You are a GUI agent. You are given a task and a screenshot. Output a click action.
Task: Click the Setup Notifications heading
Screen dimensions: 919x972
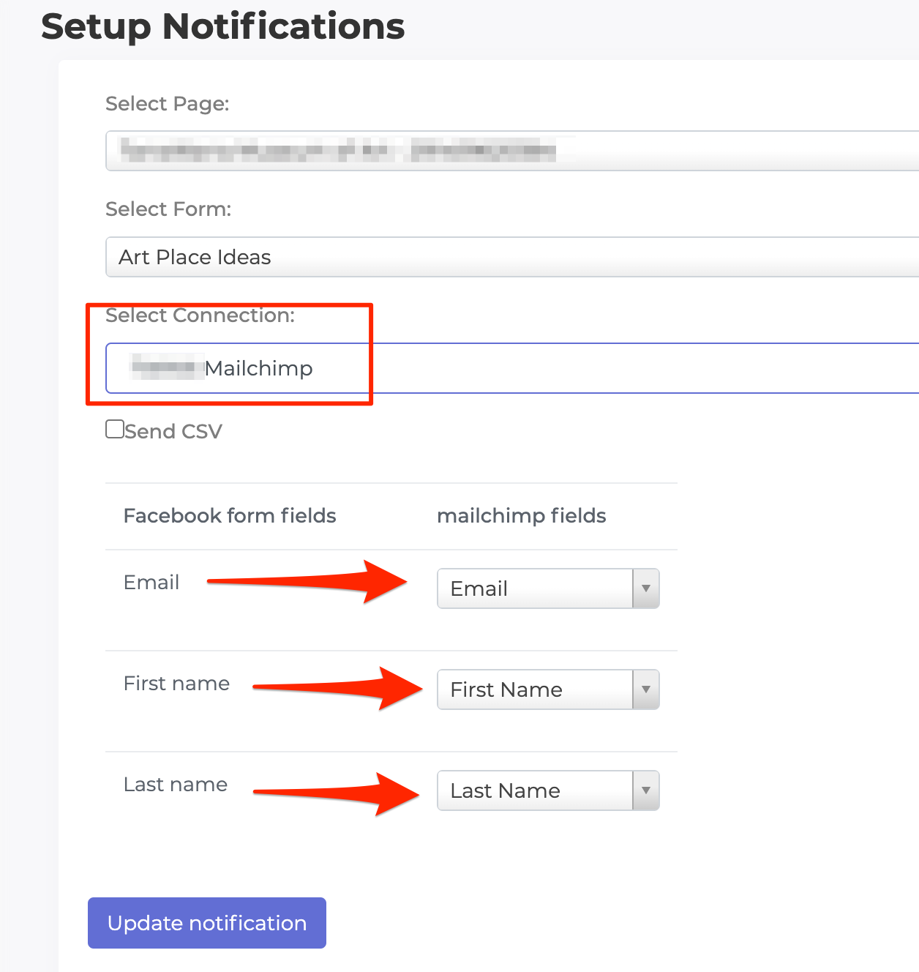coord(223,26)
